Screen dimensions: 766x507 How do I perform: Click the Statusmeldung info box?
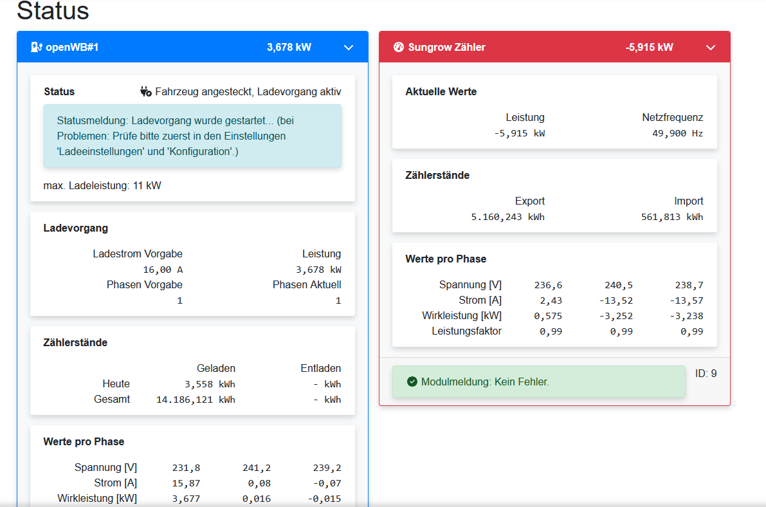pyautogui.click(x=192, y=136)
